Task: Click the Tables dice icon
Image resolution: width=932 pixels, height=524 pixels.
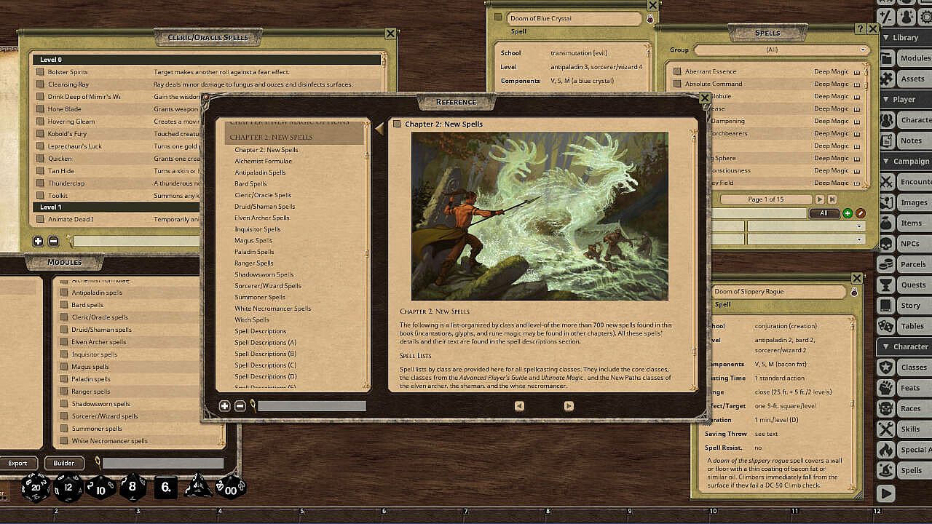Action: tap(886, 326)
